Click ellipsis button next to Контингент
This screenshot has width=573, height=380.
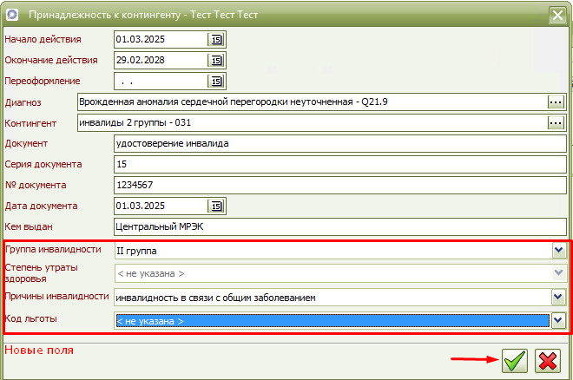pyautogui.click(x=556, y=123)
